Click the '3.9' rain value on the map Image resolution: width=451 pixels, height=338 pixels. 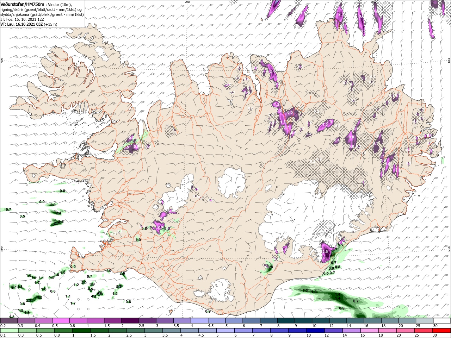pos(92,284)
